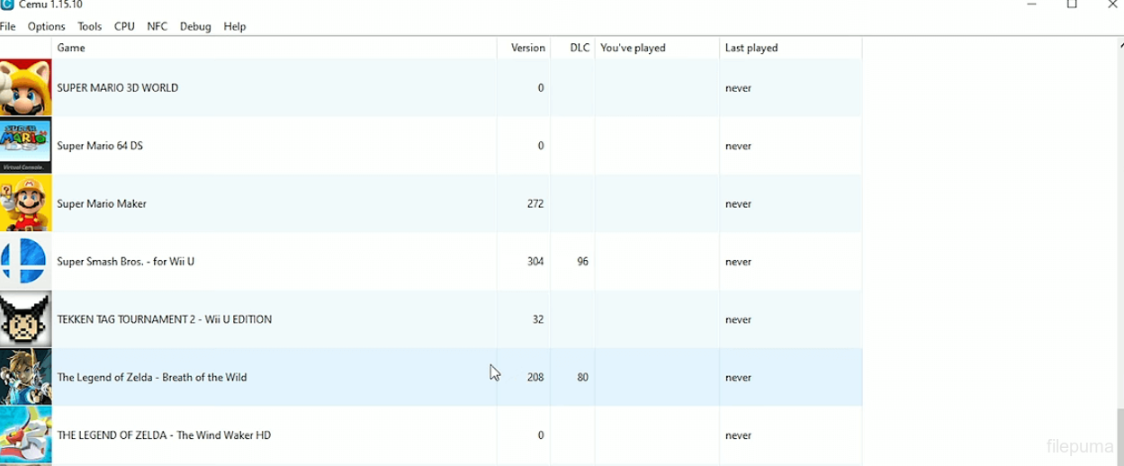The image size is (1124, 466).
Task: Click the Super Mario 3D World game icon
Action: 25,87
